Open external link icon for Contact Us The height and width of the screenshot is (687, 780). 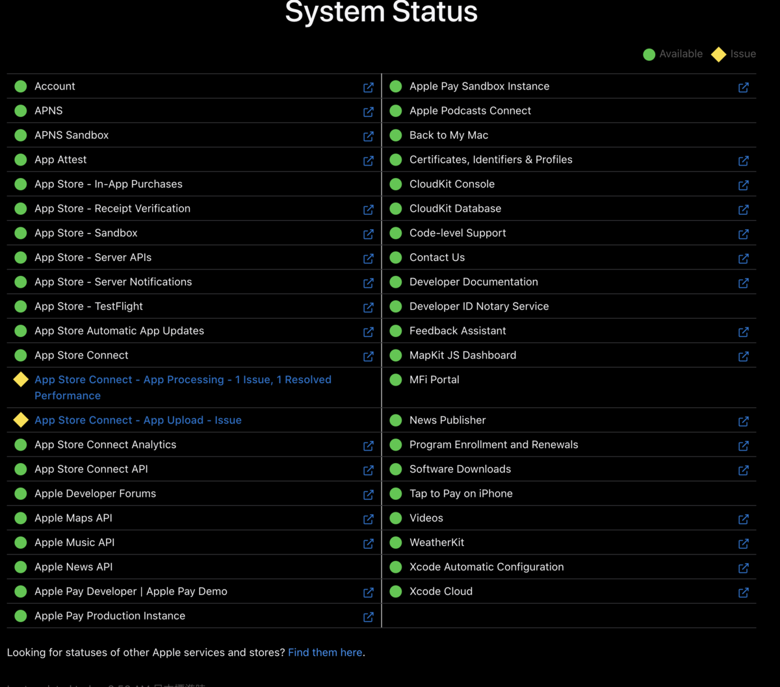pos(744,258)
